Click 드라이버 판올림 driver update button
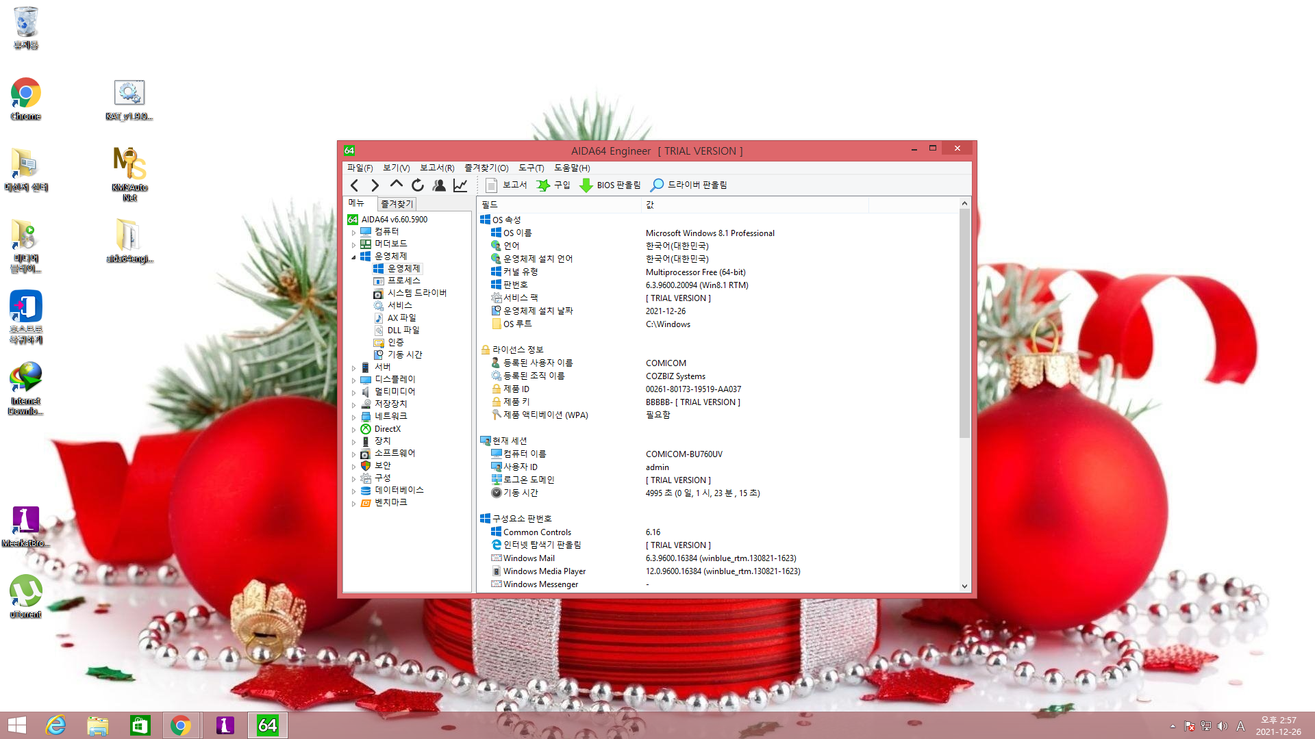The width and height of the screenshot is (1315, 739). coord(689,185)
